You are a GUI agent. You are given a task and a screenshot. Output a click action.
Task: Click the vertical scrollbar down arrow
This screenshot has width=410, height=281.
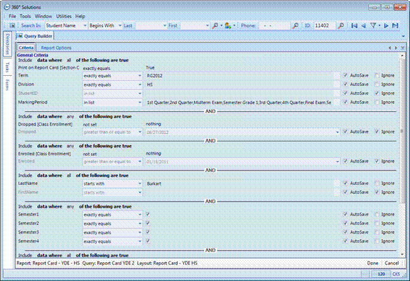(402, 254)
